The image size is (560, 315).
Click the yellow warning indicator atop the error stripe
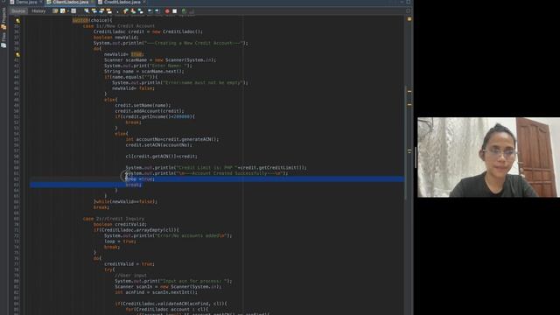[409, 19]
